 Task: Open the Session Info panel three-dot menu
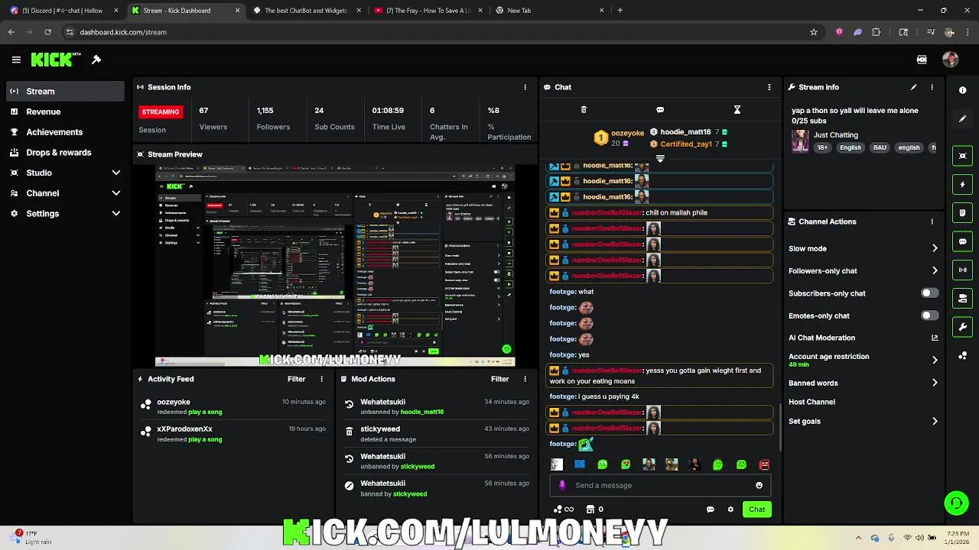coord(525,87)
